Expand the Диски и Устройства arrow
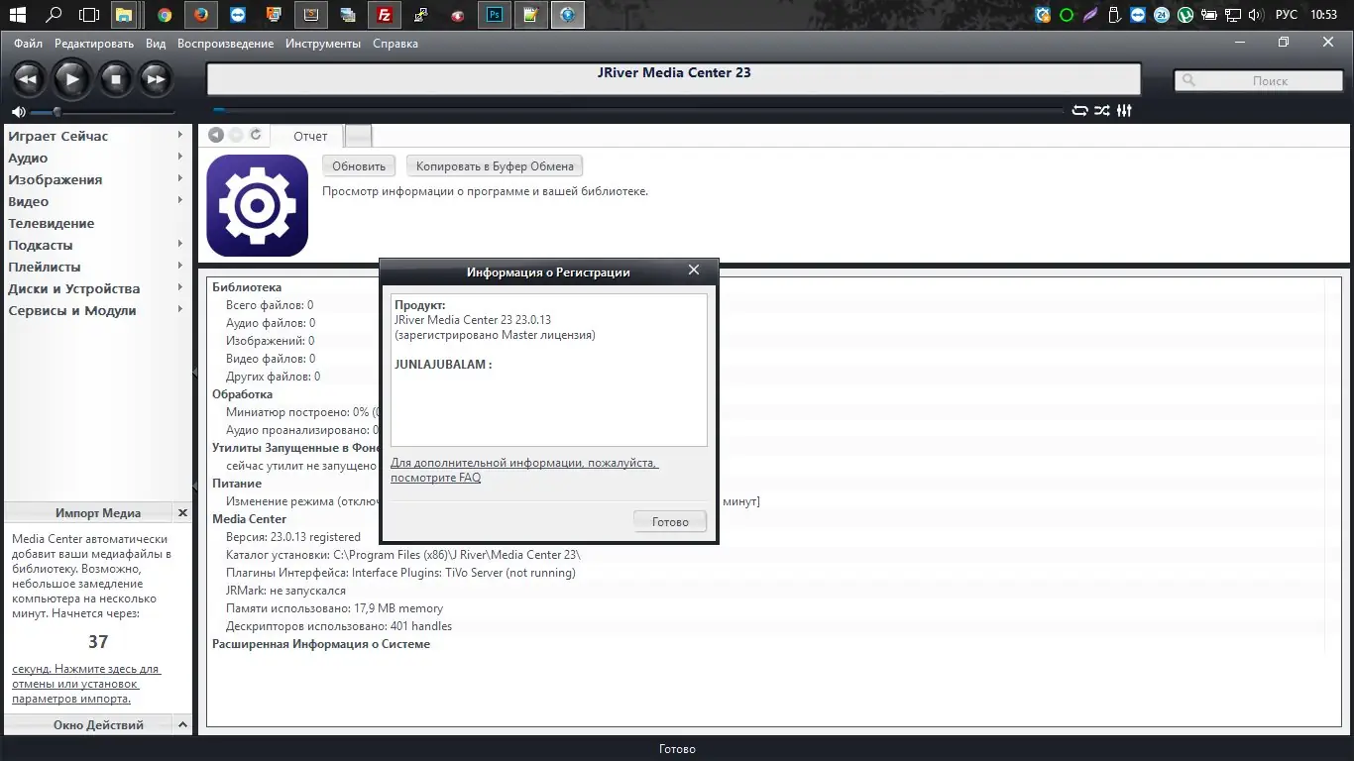Image resolution: width=1354 pixels, height=761 pixels. (180, 288)
